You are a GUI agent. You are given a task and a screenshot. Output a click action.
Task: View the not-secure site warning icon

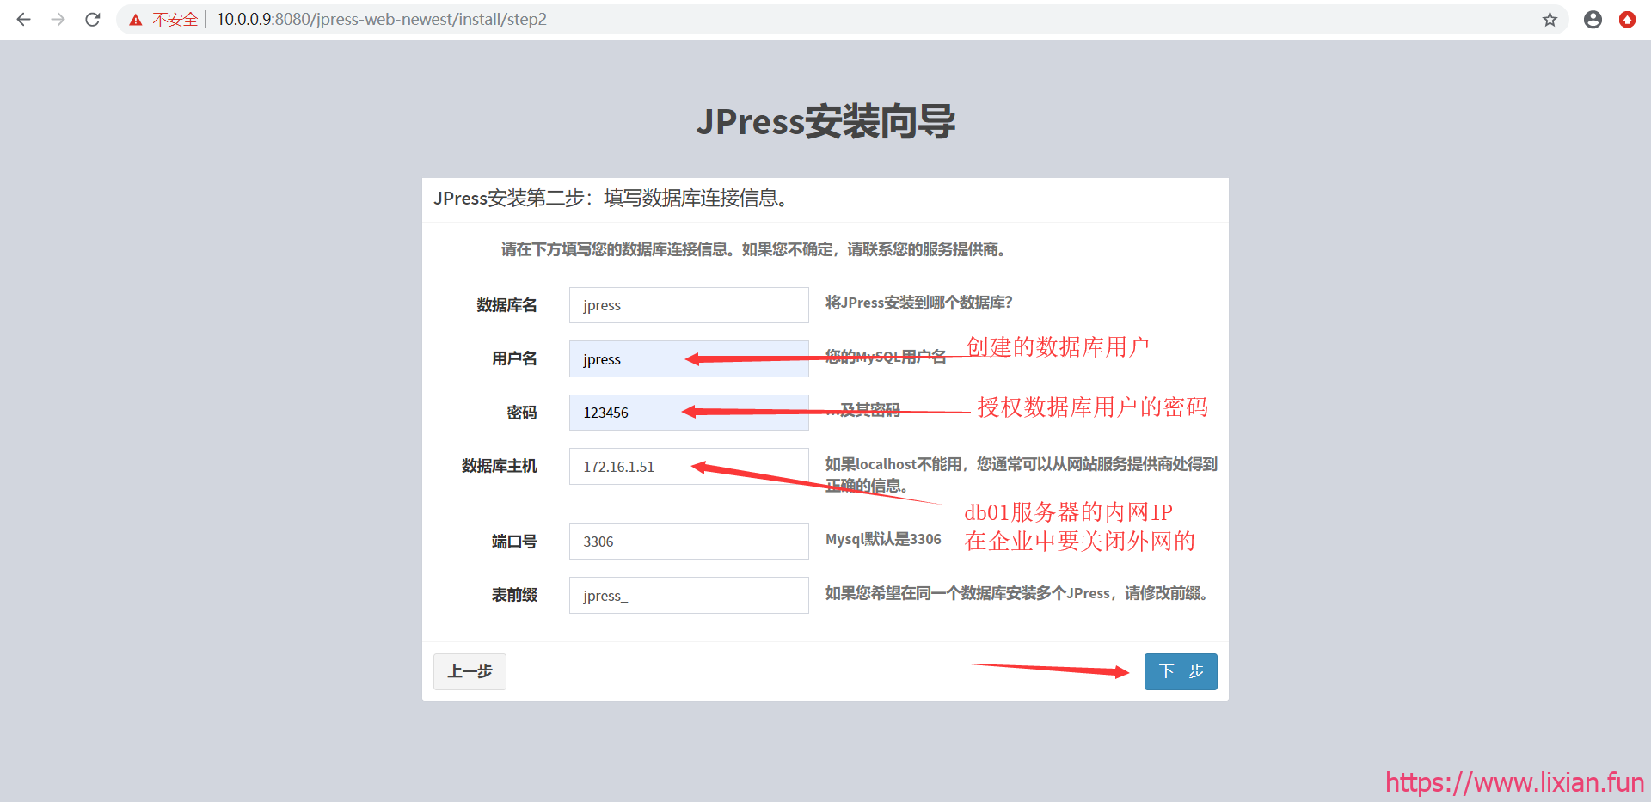[136, 20]
